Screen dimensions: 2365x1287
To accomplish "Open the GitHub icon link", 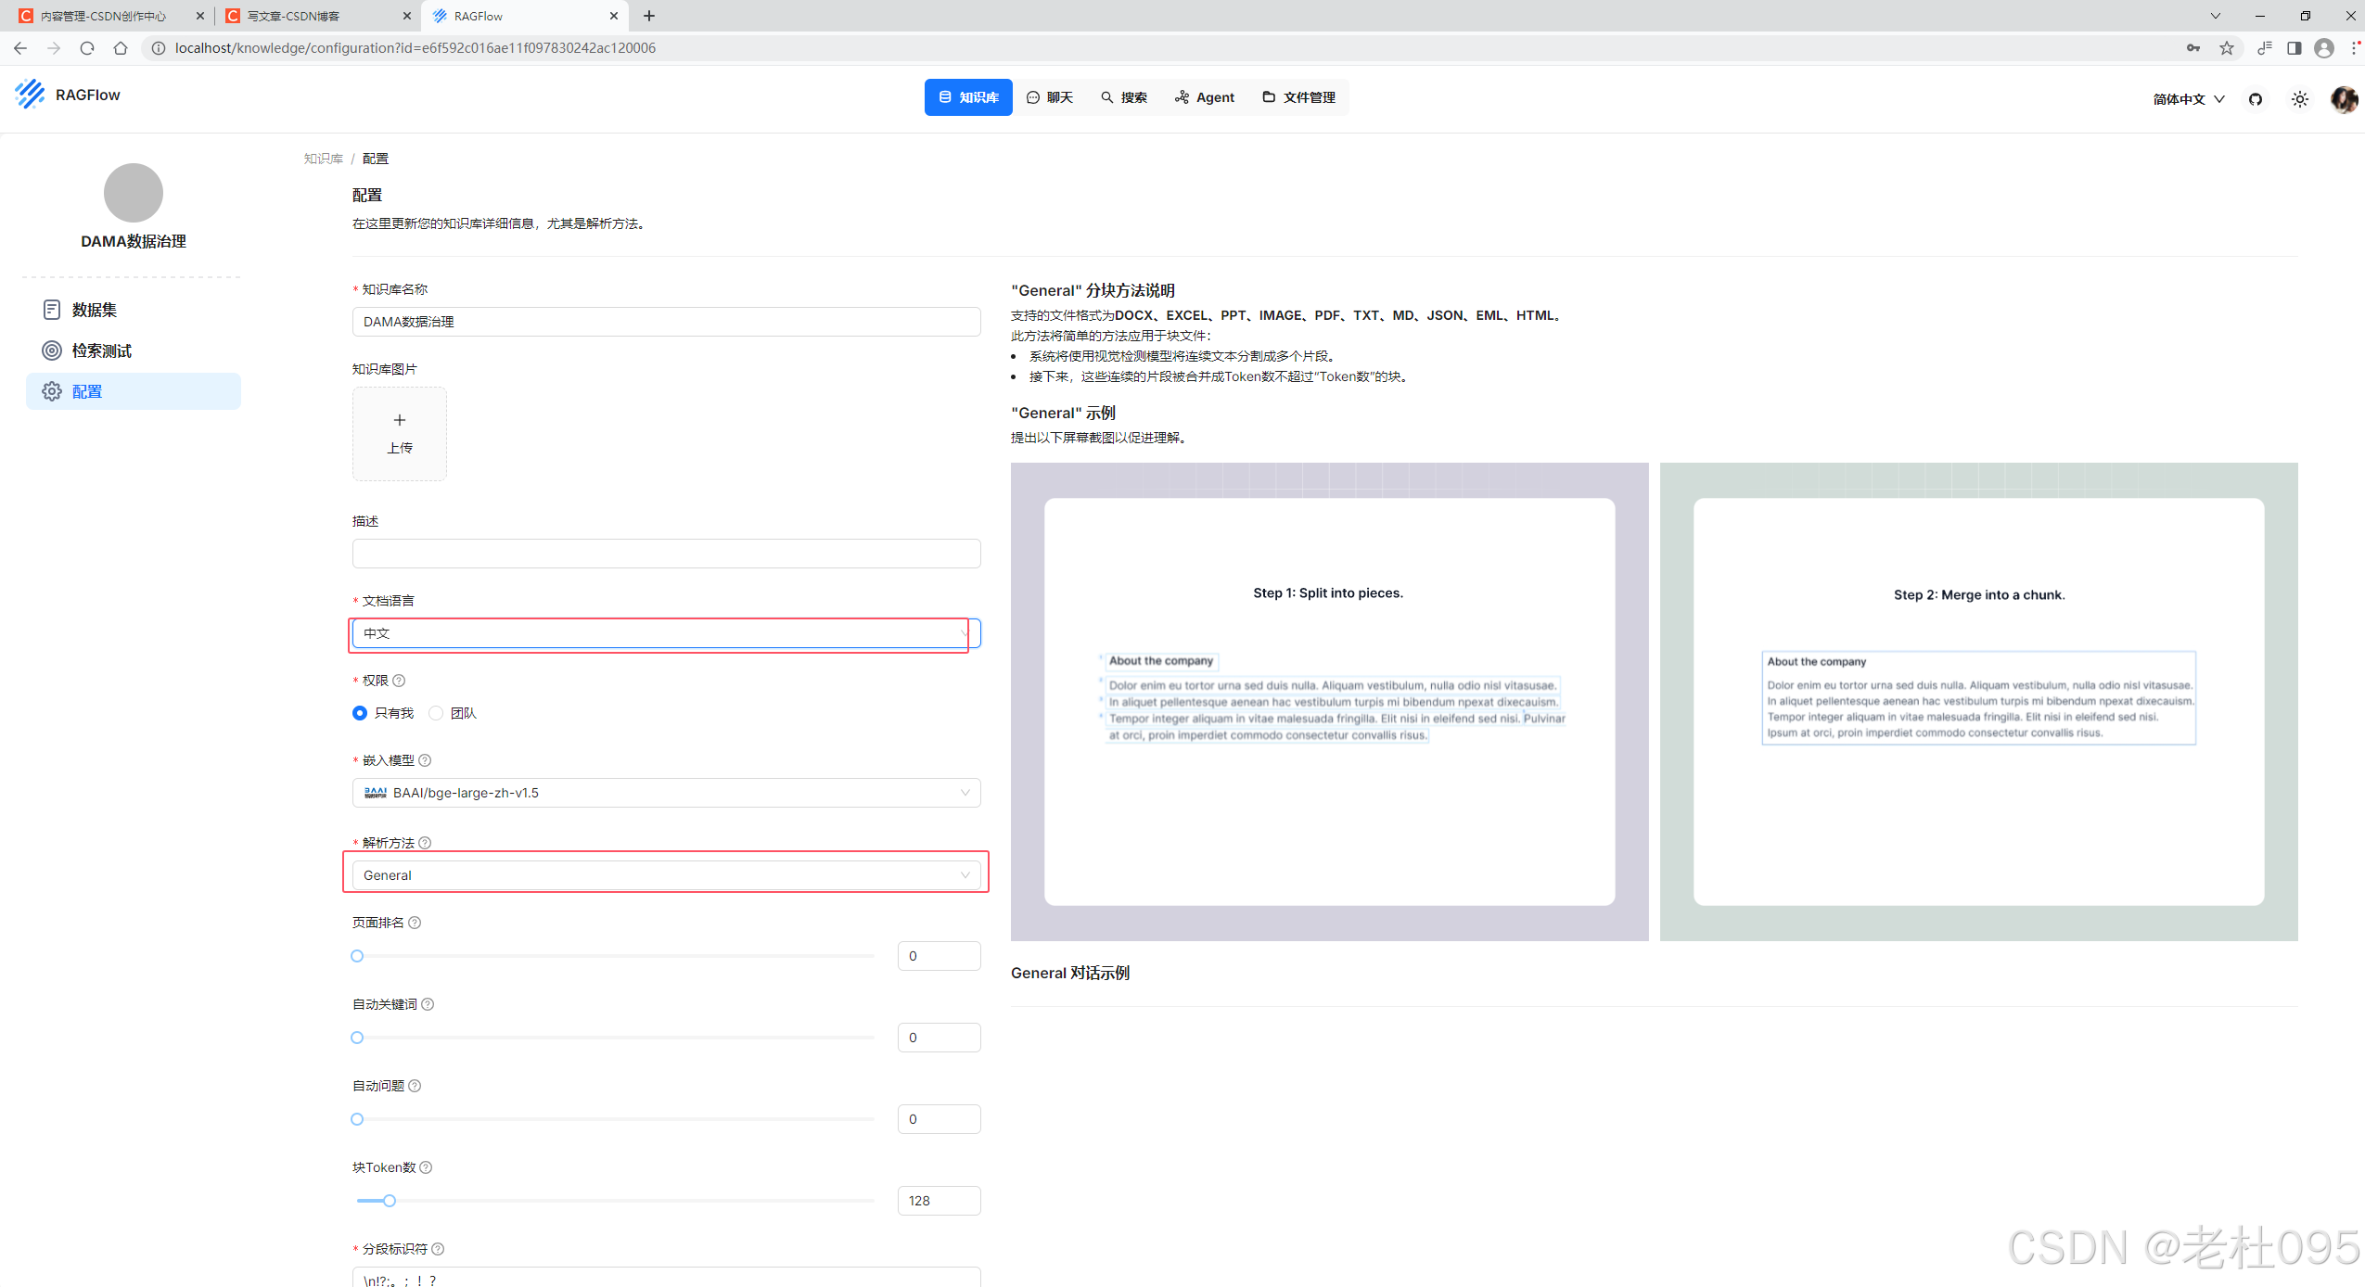I will pyautogui.click(x=2256, y=99).
